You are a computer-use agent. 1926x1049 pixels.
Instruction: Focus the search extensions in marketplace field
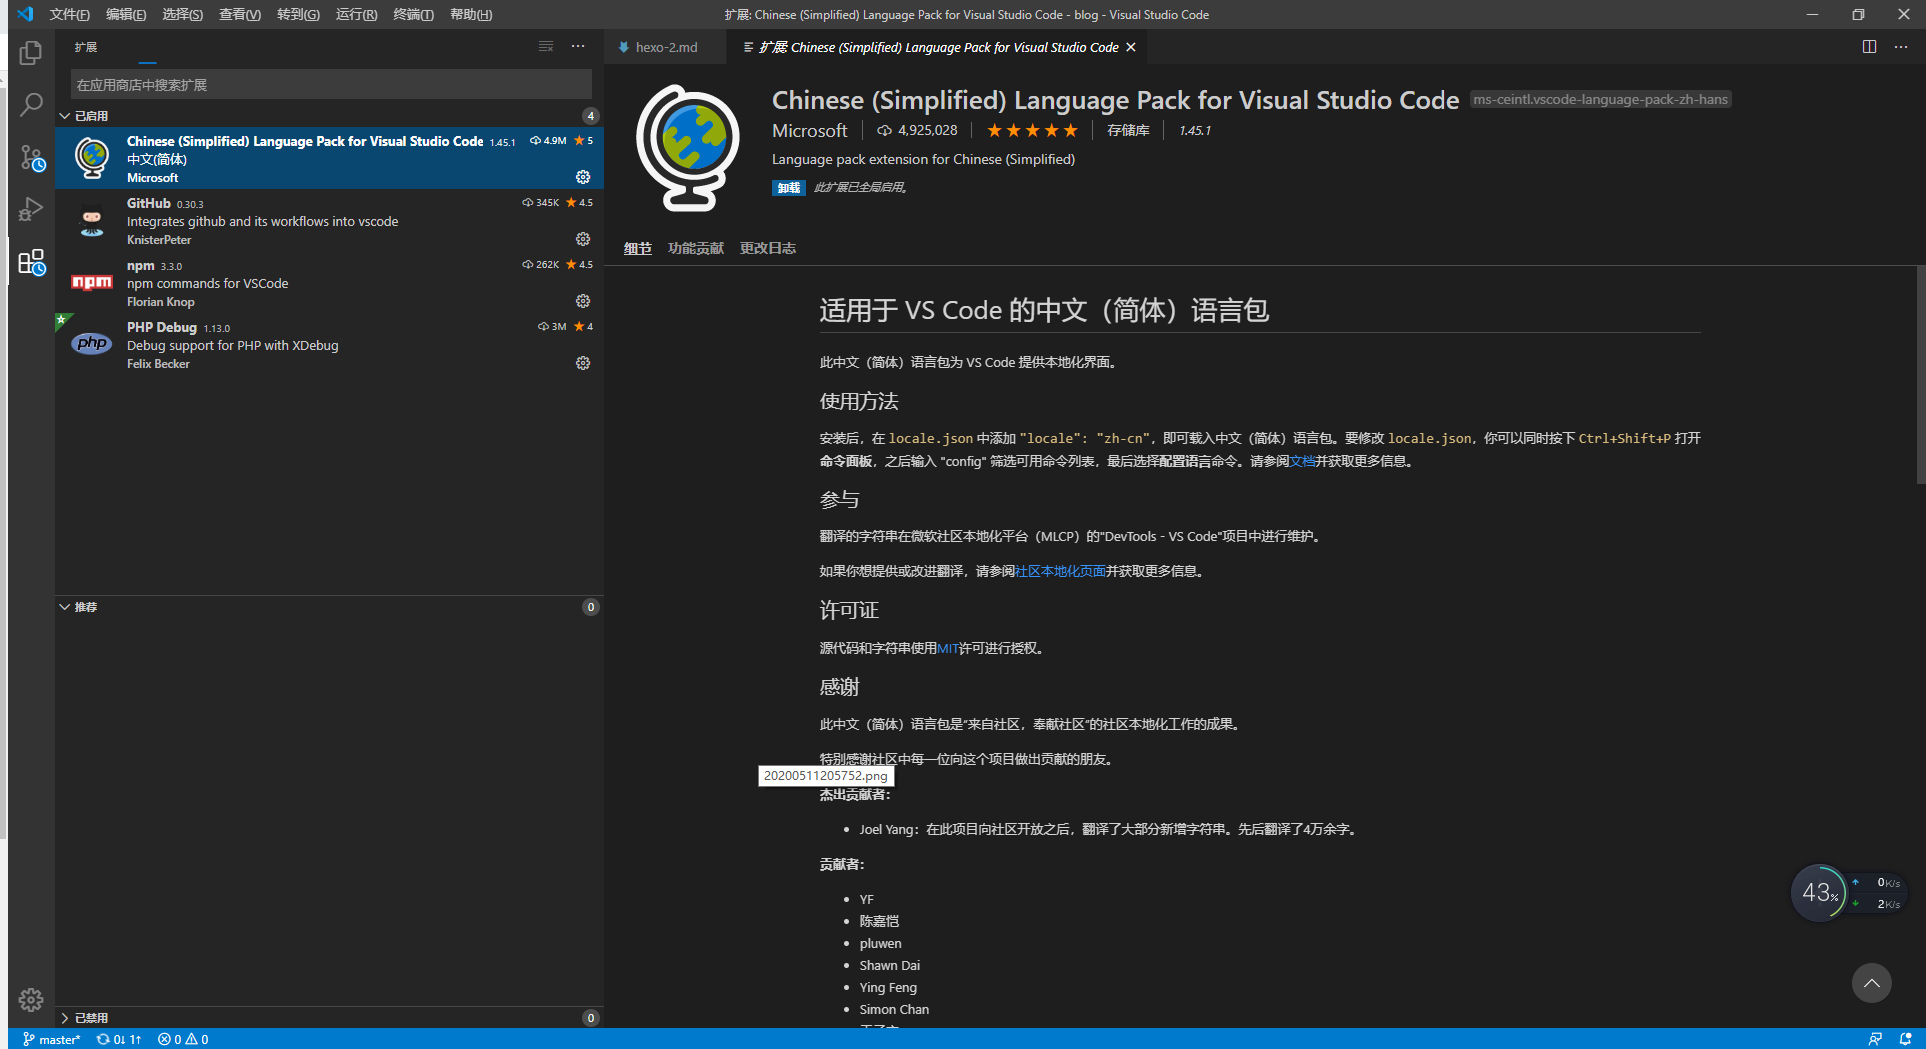click(x=331, y=85)
